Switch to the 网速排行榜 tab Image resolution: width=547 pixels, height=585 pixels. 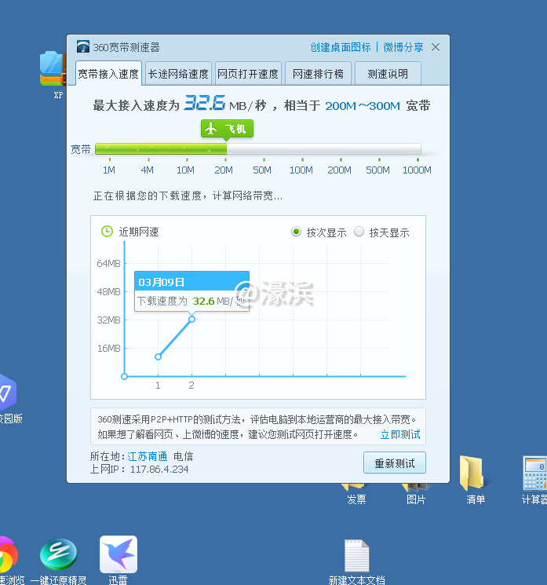[318, 74]
